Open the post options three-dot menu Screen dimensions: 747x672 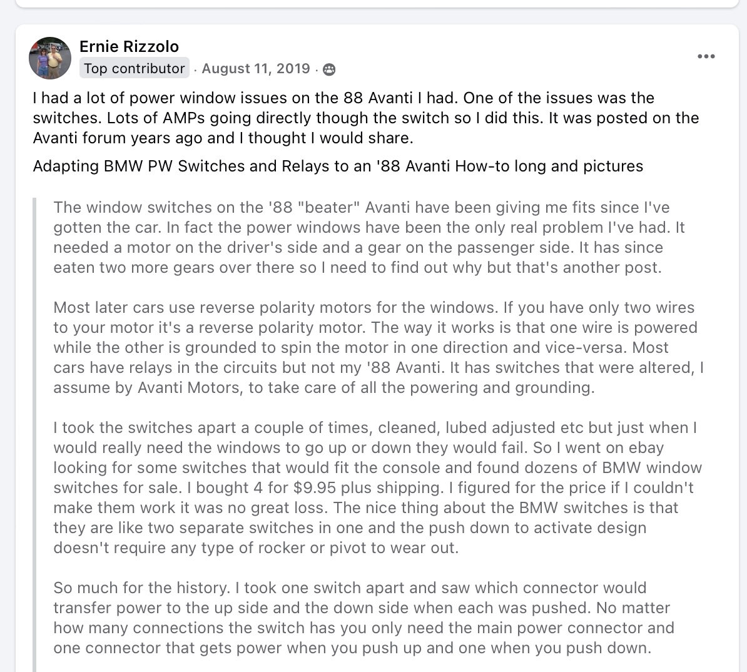click(706, 56)
